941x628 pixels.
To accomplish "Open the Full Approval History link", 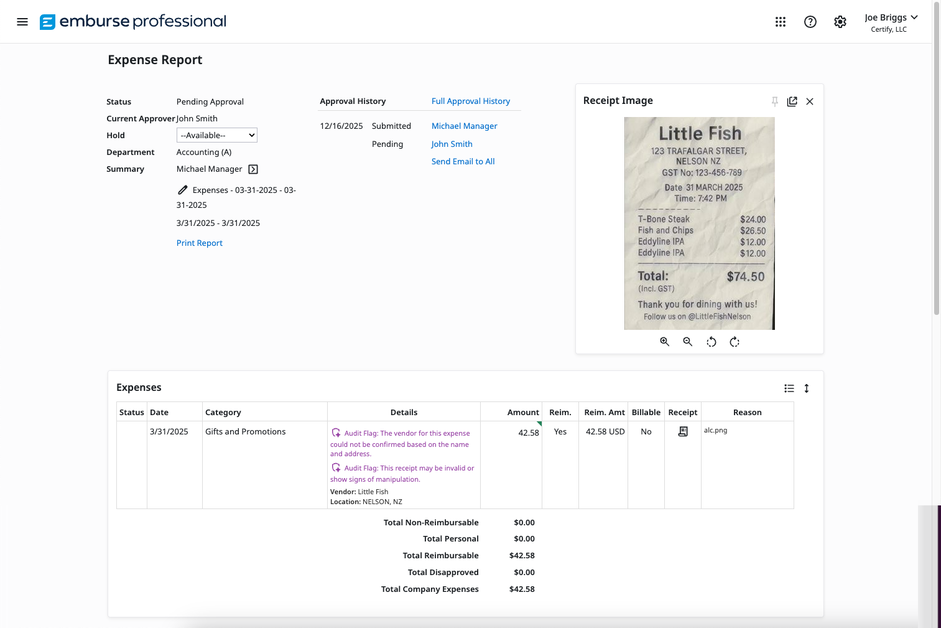I will click(471, 101).
